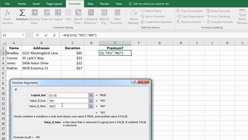
Task: Click the Value_if_true input field
Action: point(68,101)
